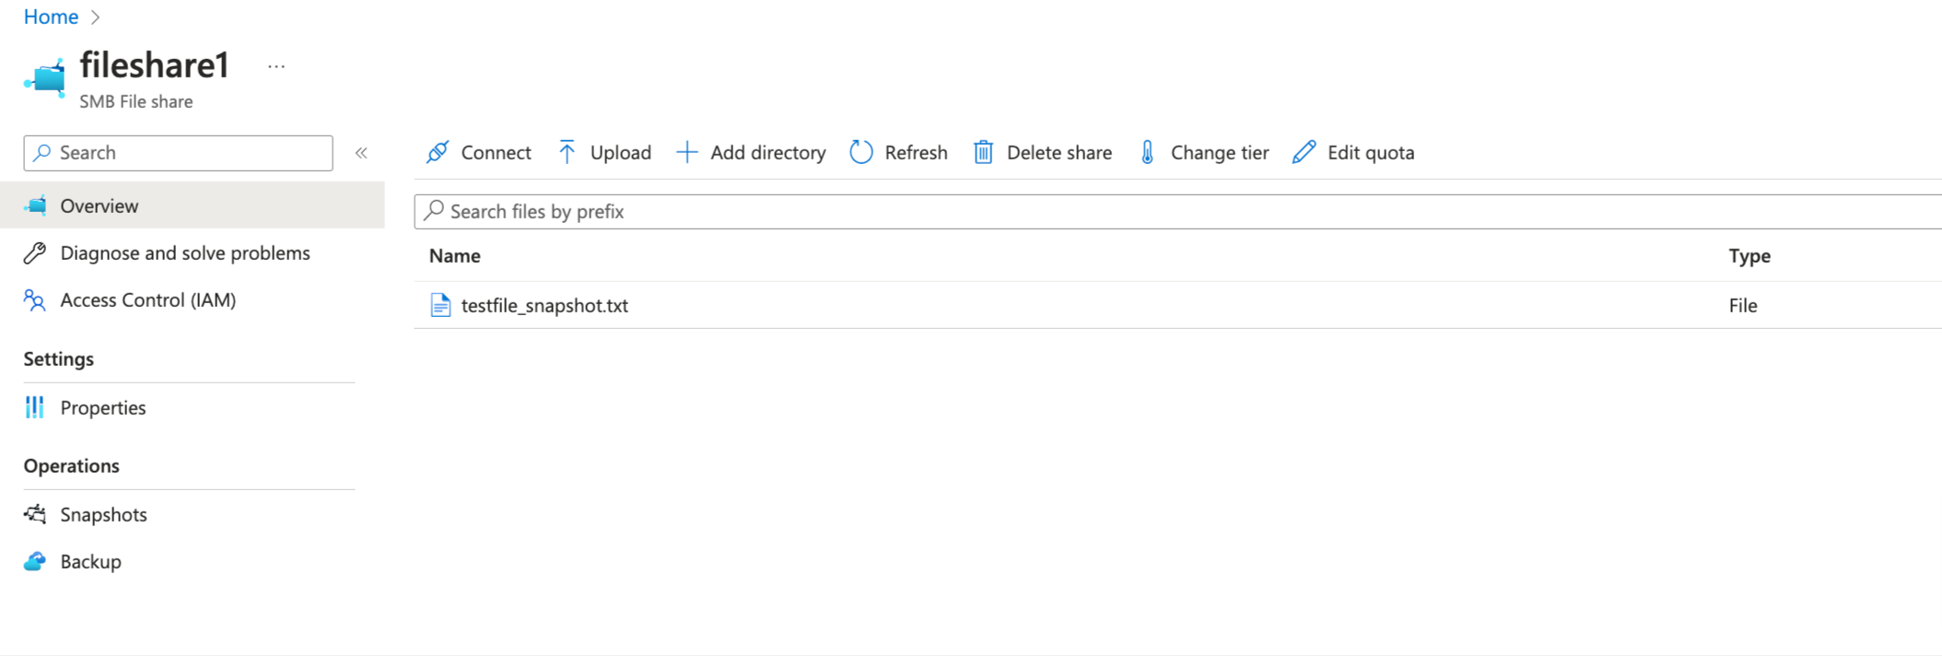This screenshot has height=656, width=1942.
Task: Click the Delete share button label
Action: (1059, 153)
